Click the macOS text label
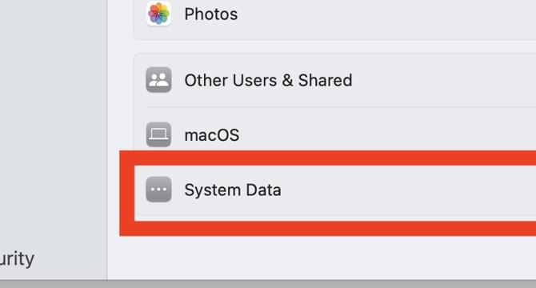 point(212,135)
